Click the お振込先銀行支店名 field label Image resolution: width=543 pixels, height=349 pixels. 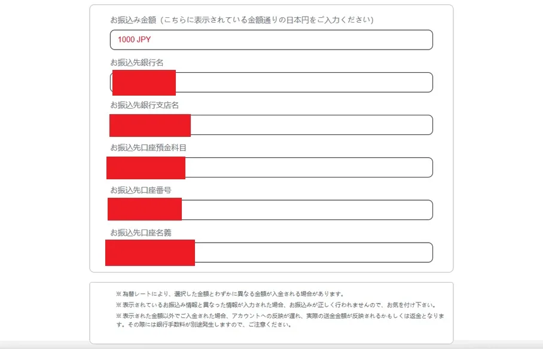(x=144, y=105)
